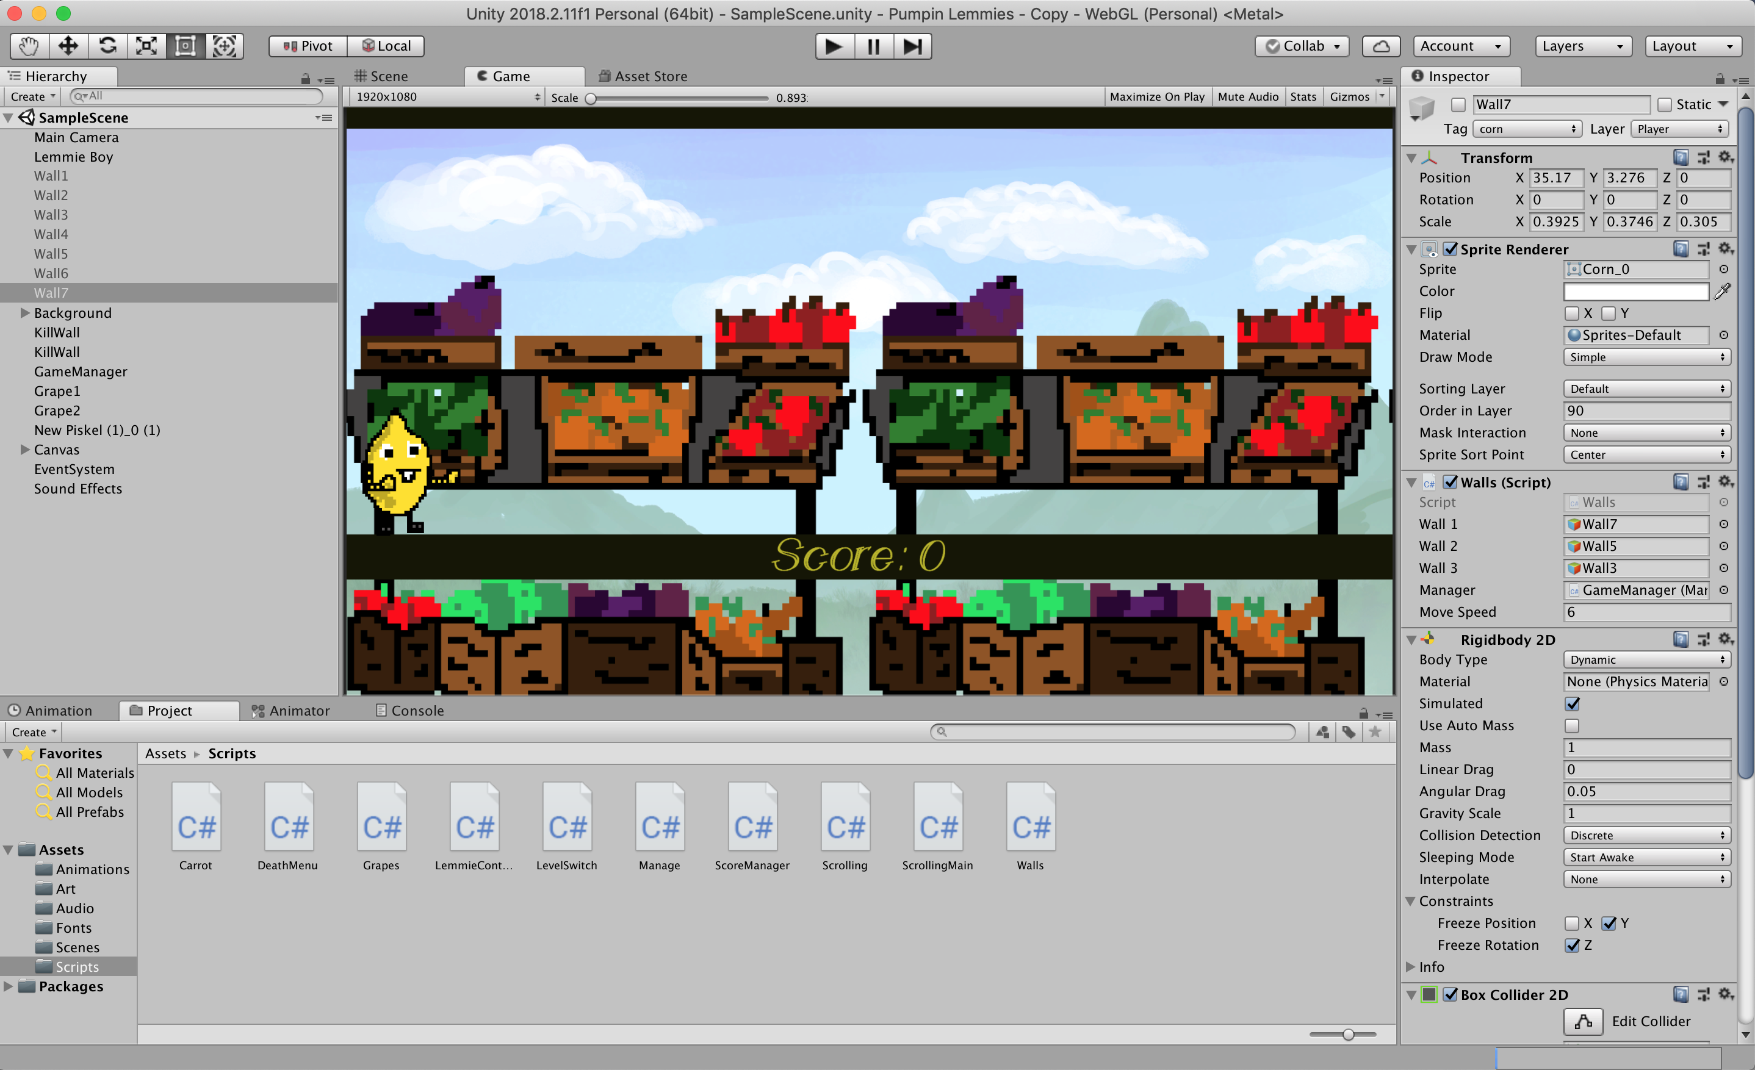Pick color with eyedropper icon
The image size is (1755, 1070).
(x=1722, y=291)
